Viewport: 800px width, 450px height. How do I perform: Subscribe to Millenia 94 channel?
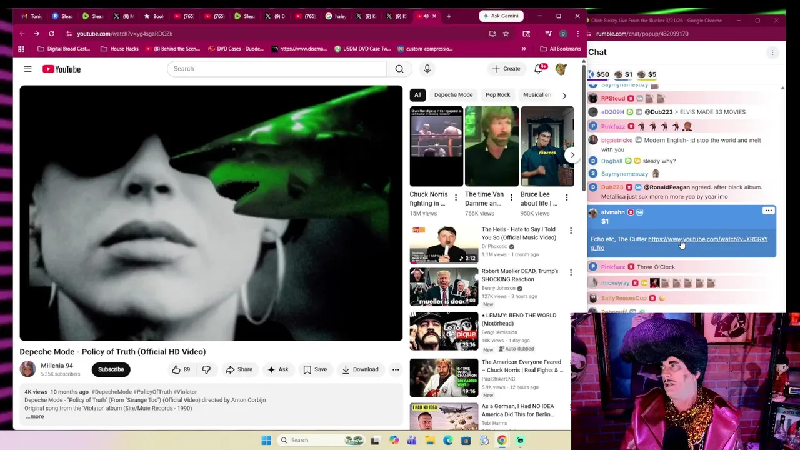(111, 369)
